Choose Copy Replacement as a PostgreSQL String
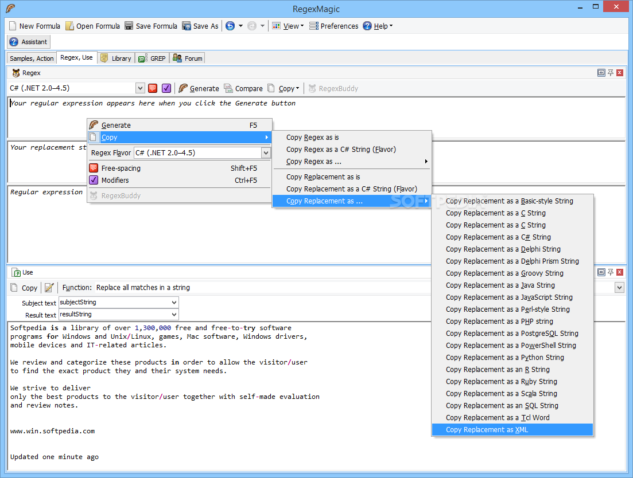 tap(512, 334)
